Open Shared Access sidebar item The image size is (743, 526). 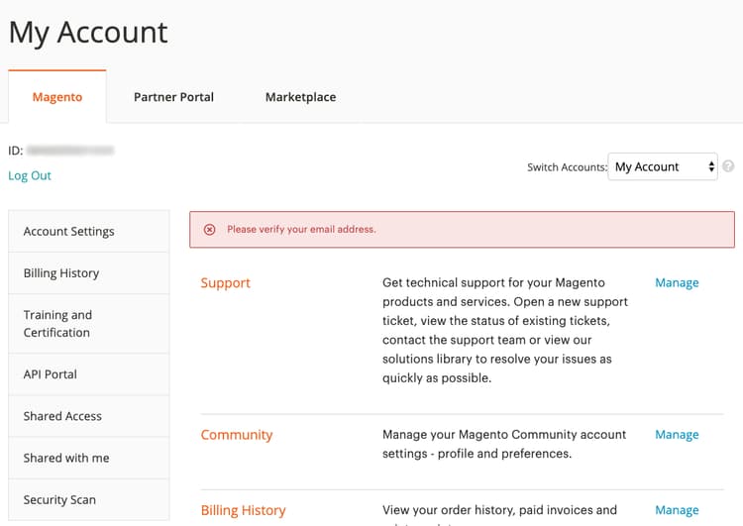click(x=62, y=416)
